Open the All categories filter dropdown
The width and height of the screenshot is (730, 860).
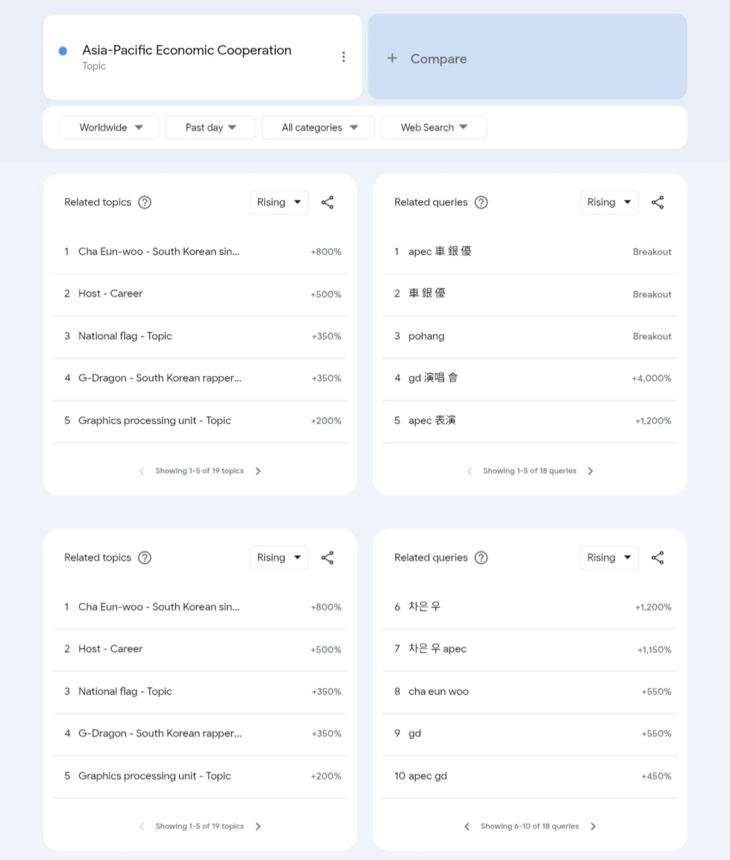[x=318, y=128]
